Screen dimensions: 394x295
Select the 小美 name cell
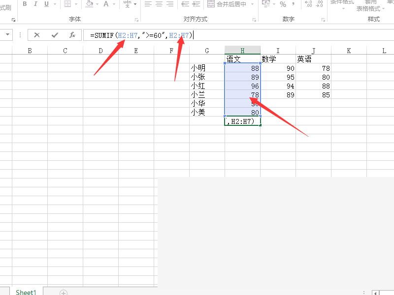click(207, 112)
